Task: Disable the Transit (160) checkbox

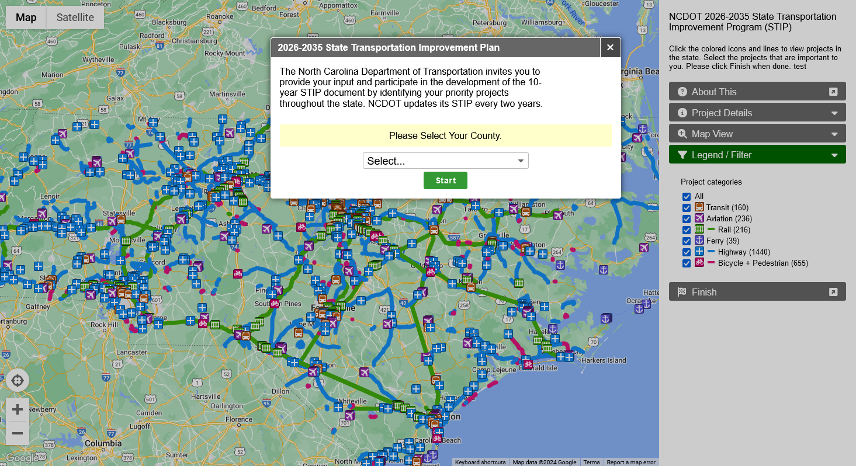Action: click(686, 207)
